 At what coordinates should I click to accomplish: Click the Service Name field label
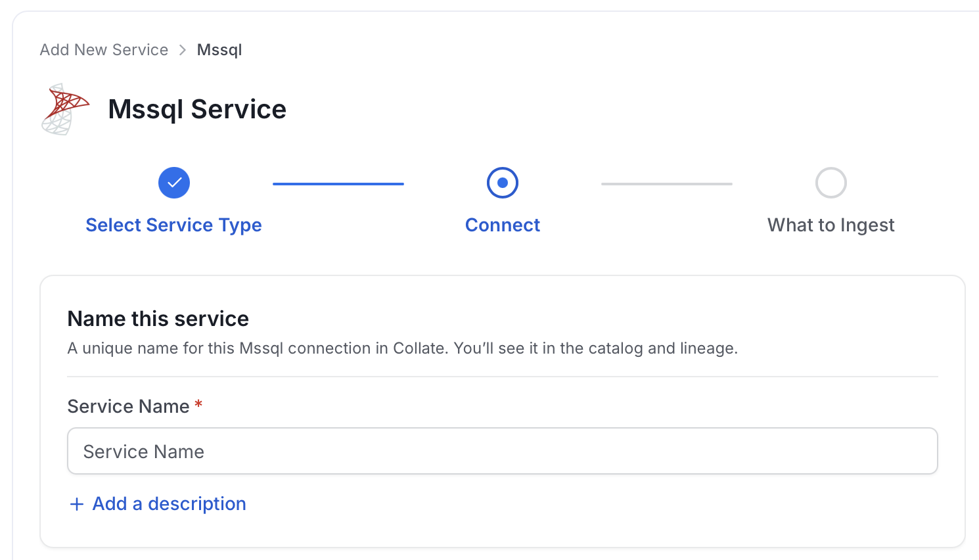[x=129, y=406]
